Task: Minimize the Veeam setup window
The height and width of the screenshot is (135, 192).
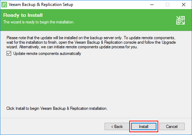Action: 152,5
